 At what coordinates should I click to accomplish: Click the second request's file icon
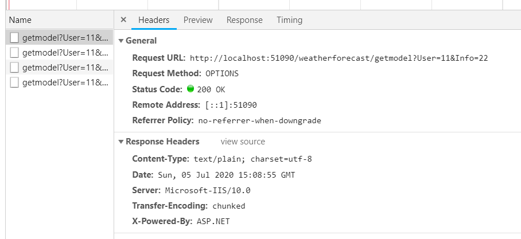point(14,53)
